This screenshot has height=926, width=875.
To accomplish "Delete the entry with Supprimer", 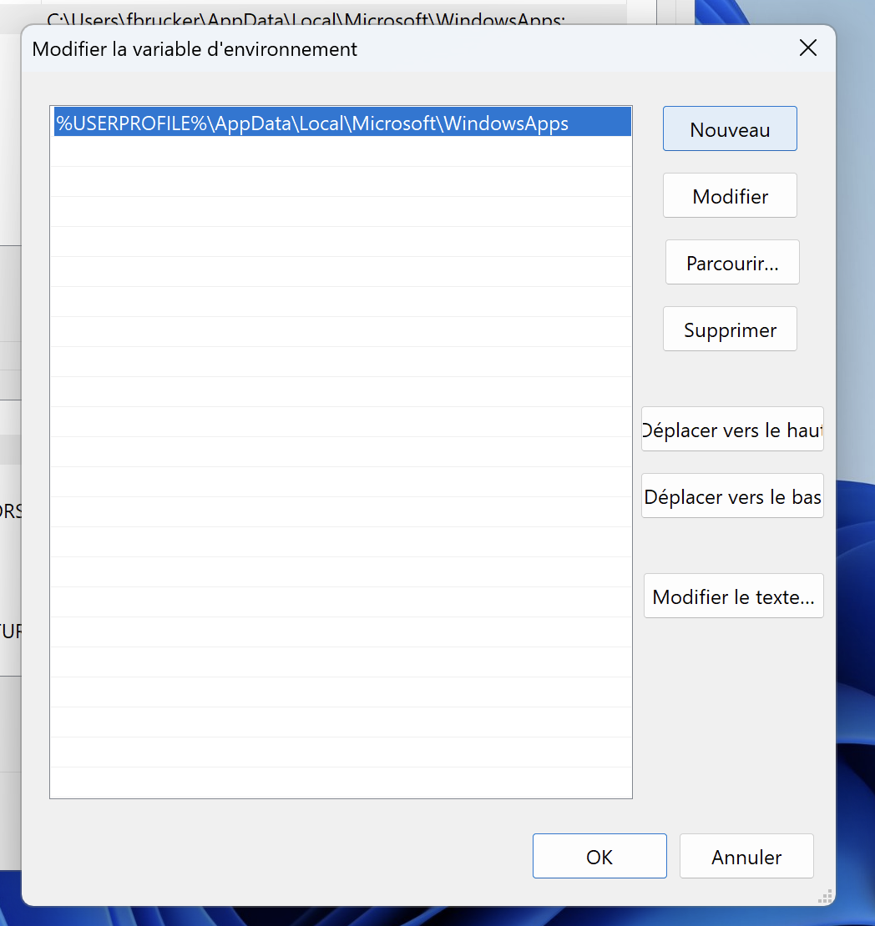I will 730,330.
